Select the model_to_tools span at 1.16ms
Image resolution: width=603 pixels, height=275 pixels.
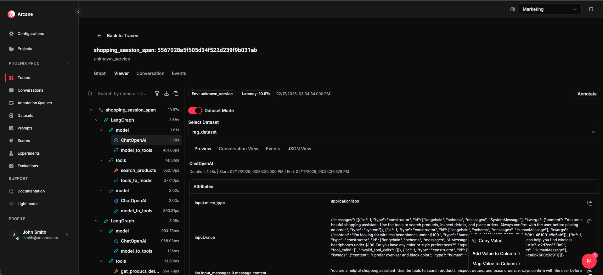pyautogui.click(x=146, y=251)
